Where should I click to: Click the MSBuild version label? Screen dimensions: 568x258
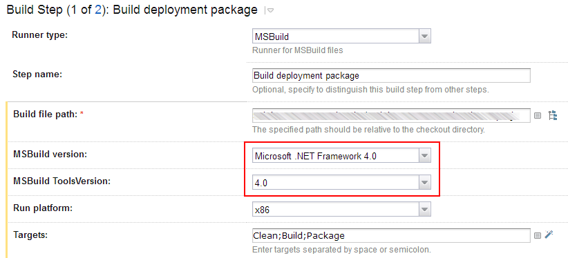pos(50,154)
